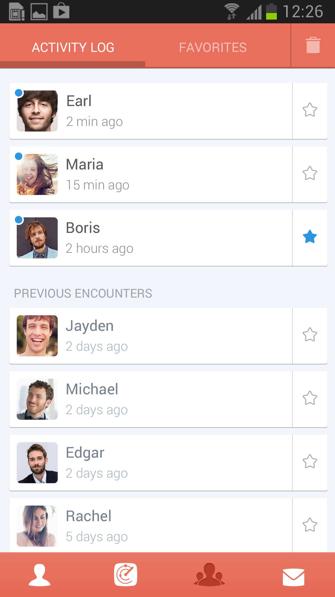This screenshot has width=335, height=597.
Task: Add Edgar to favorites via star
Action: click(x=310, y=462)
